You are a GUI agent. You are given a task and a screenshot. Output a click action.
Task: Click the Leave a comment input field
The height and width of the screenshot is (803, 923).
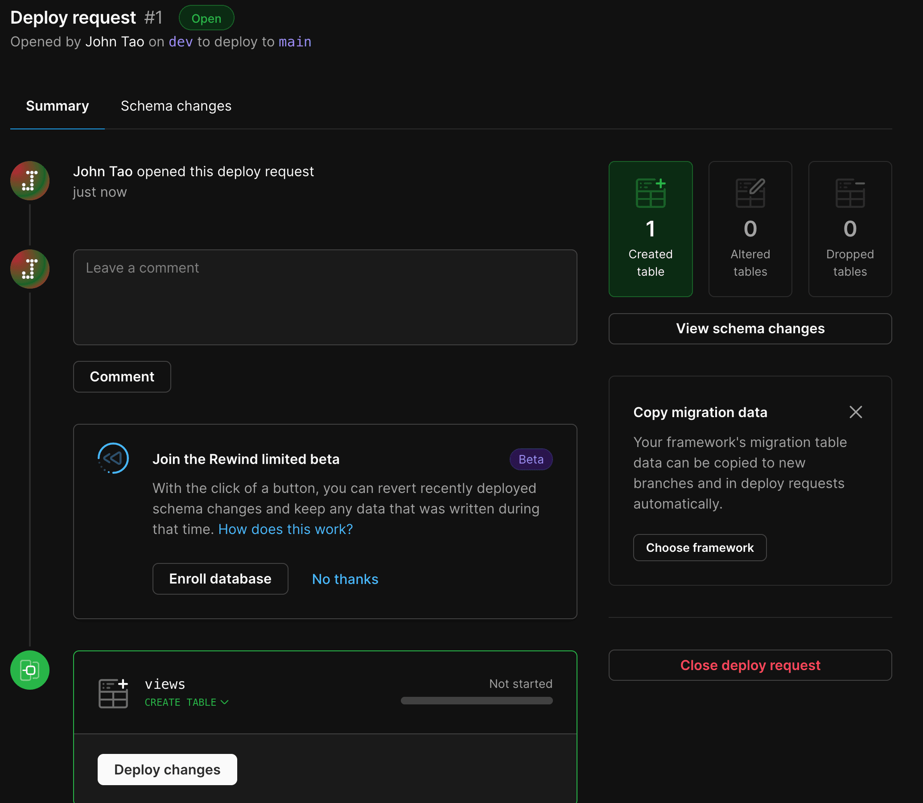(x=325, y=297)
